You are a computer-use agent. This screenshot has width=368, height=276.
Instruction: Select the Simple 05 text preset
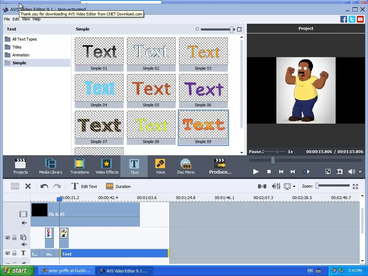pos(151,91)
